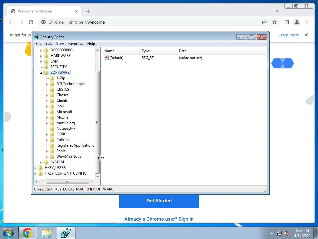This screenshot has height=239, width=318.
Task: Select the Intel key folder icon
Action: pos(52,106)
